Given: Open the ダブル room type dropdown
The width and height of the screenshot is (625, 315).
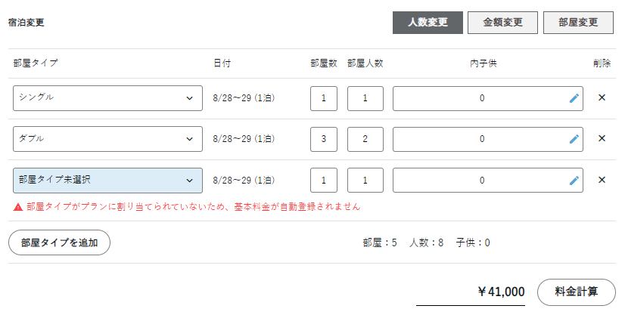Looking at the screenshot, I should [107, 139].
